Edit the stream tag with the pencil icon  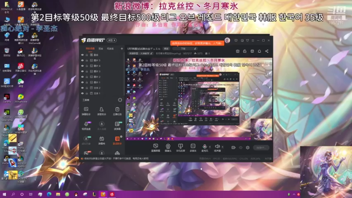[x=195, y=48]
